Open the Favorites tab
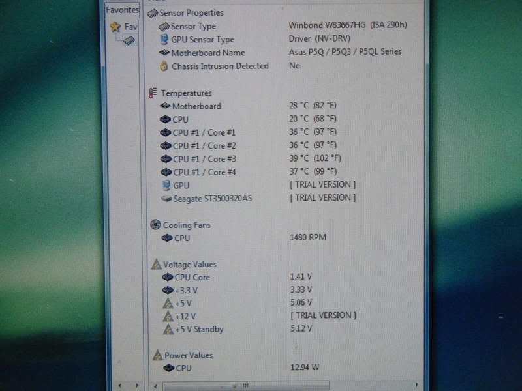The width and height of the screenshot is (522, 391). point(122,10)
